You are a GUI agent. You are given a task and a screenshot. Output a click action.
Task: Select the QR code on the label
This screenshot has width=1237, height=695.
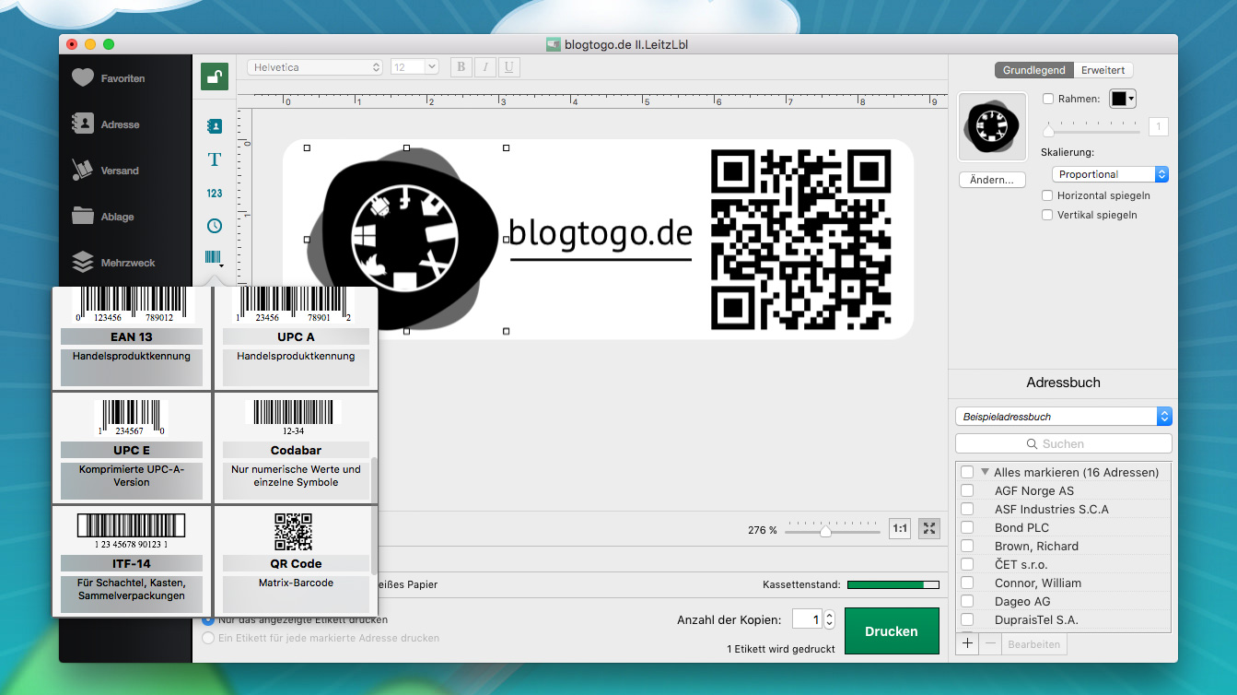click(x=801, y=240)
